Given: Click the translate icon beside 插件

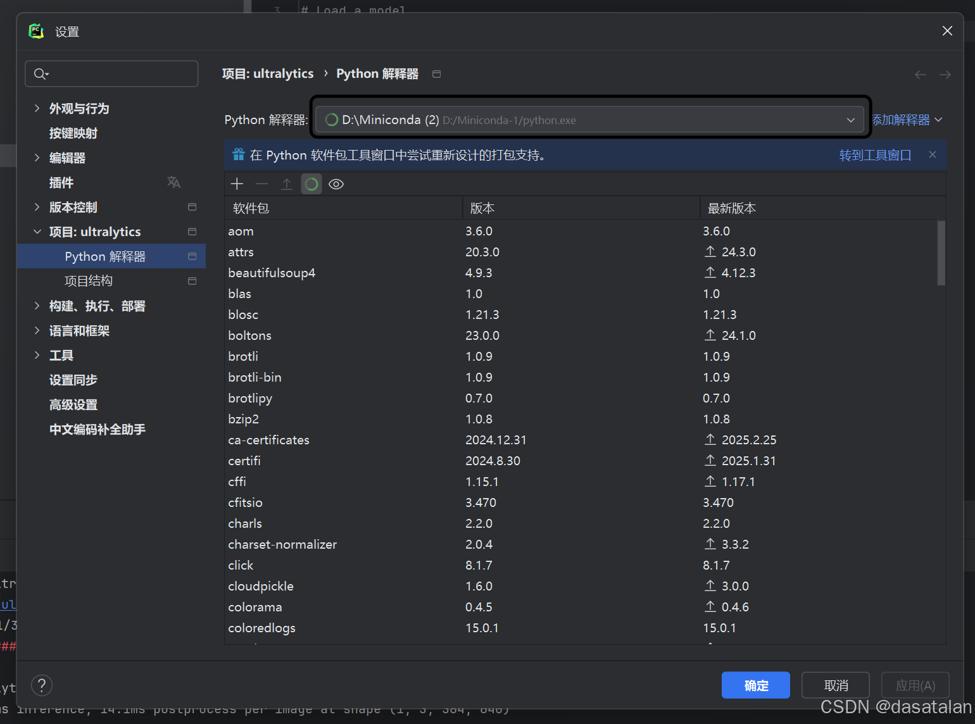Looking at the screenshot, I should pos(173,182).
